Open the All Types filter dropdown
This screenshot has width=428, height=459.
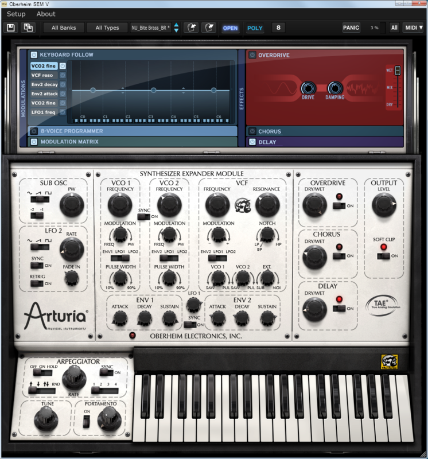point(107,28)
